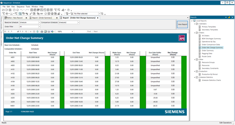This screenshot has width=235, height=125.
Task: Switch to the Report - [Order Summary] tab
Action: [42, 18]
